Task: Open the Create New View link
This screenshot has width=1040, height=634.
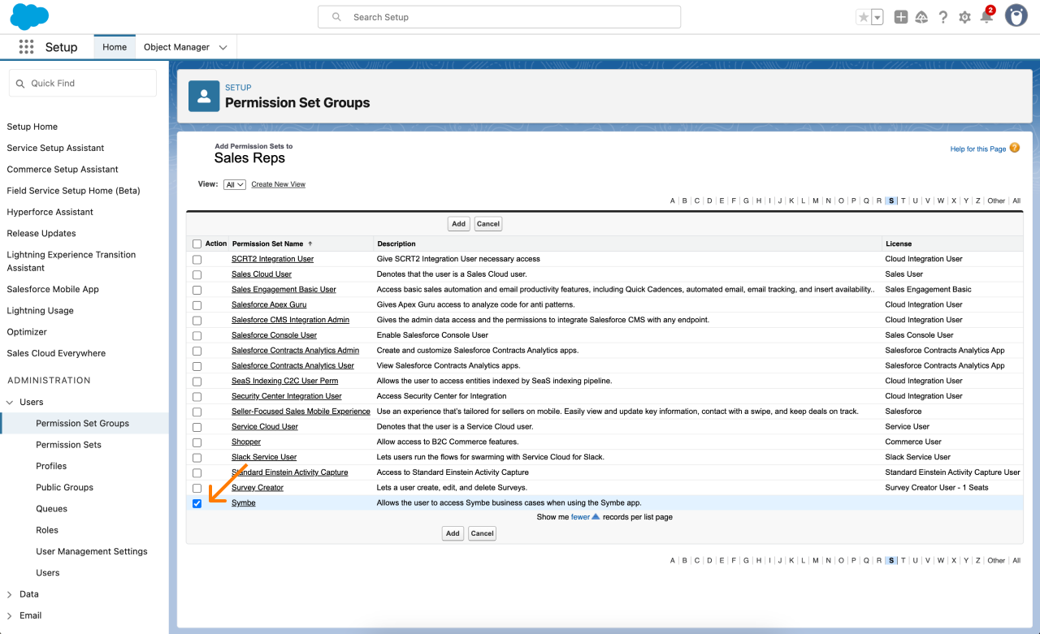Action: point(279,184)
